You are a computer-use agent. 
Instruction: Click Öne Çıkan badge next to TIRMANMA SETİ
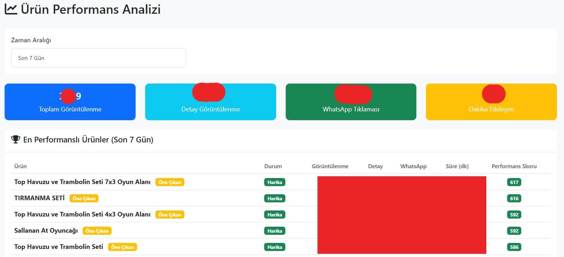84,198
